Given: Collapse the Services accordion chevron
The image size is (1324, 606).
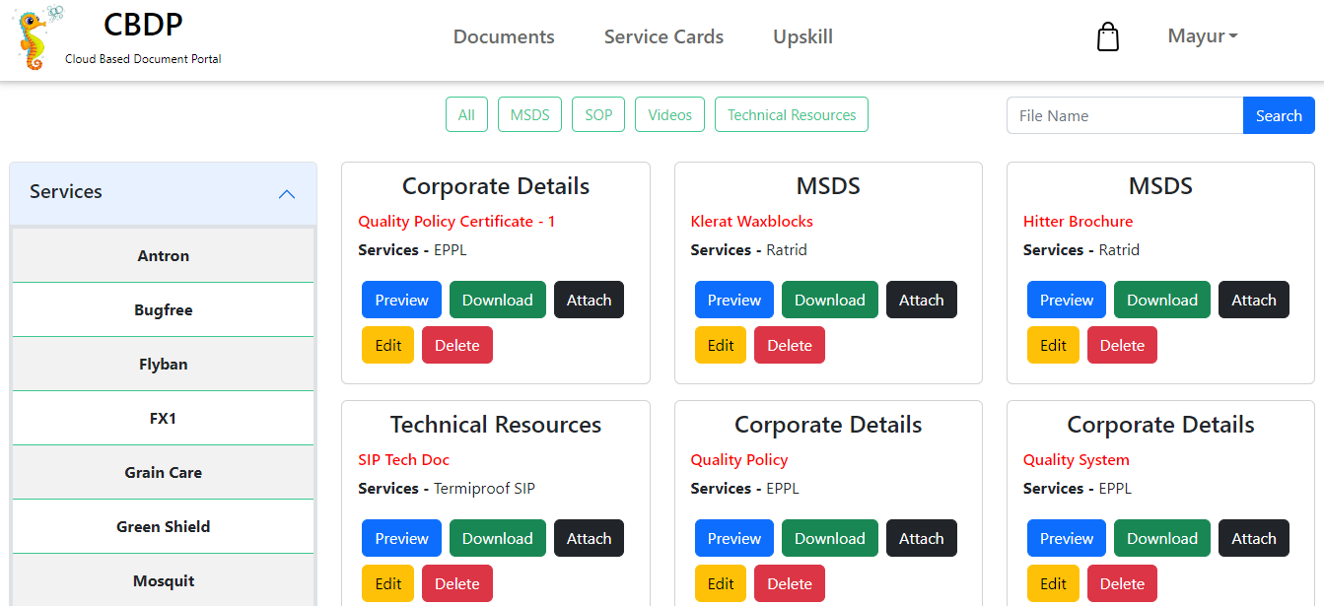Looking at the screenshot, I should pos(287,194).
